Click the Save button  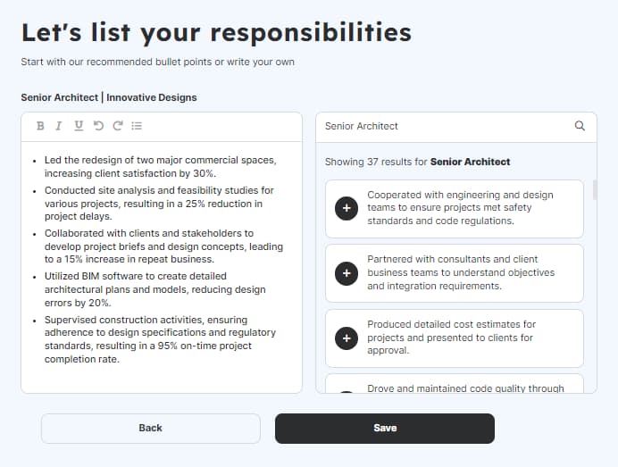point(384,429)
